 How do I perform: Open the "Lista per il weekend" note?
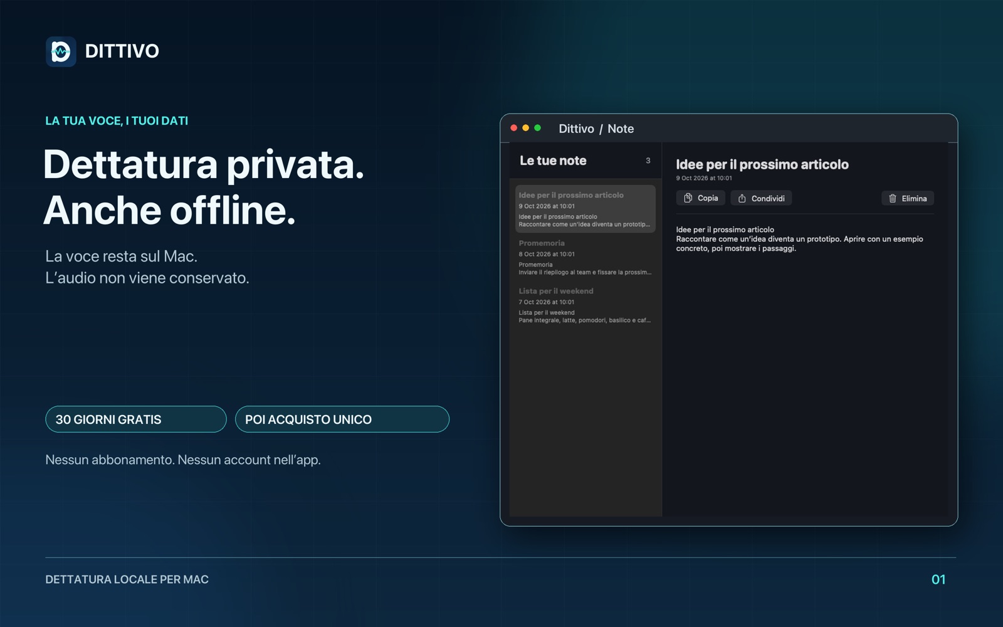tap(586, 305)
